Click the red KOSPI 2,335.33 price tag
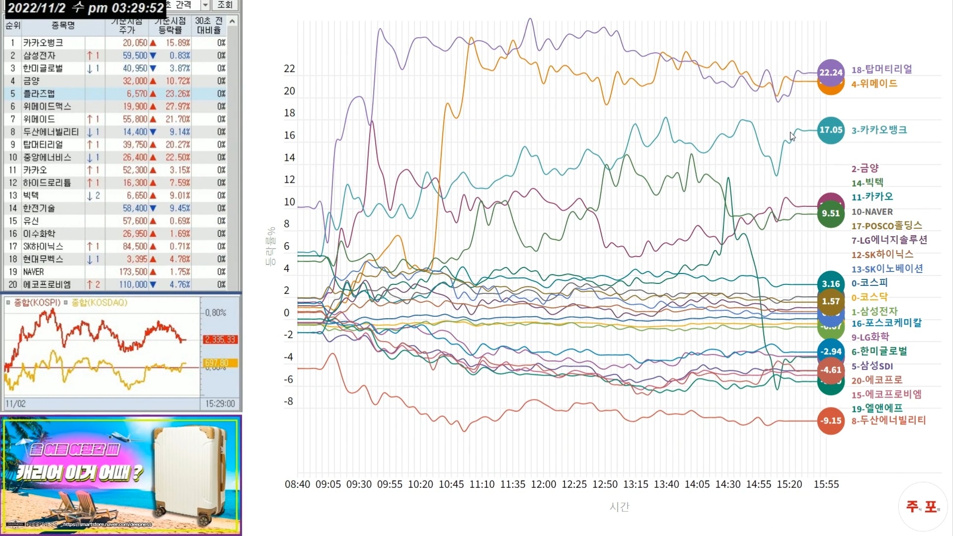This screenshot has width=953, height=536. click(x=220, y=339)
